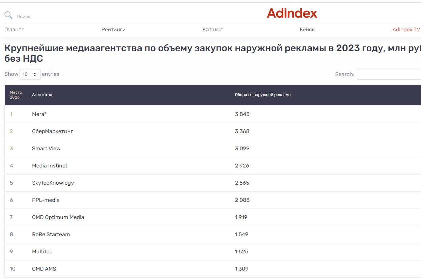Open the Каталог menu item

pyautogui.click(x=213, y=30)
